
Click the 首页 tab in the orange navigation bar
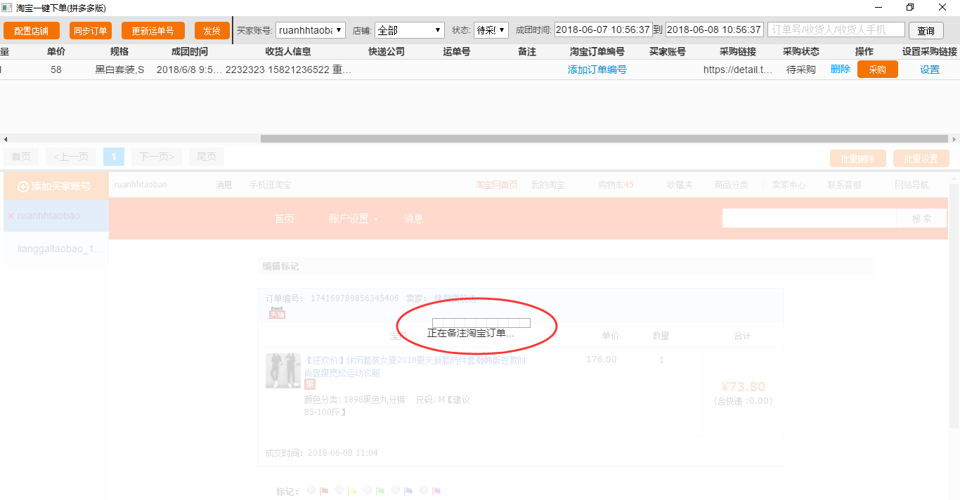click(x=285, y=219)
